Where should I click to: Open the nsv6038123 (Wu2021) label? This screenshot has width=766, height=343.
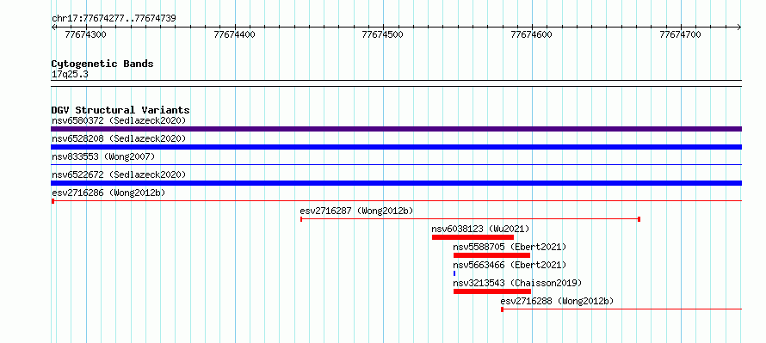pyautogui.click(x=480, y=229)
